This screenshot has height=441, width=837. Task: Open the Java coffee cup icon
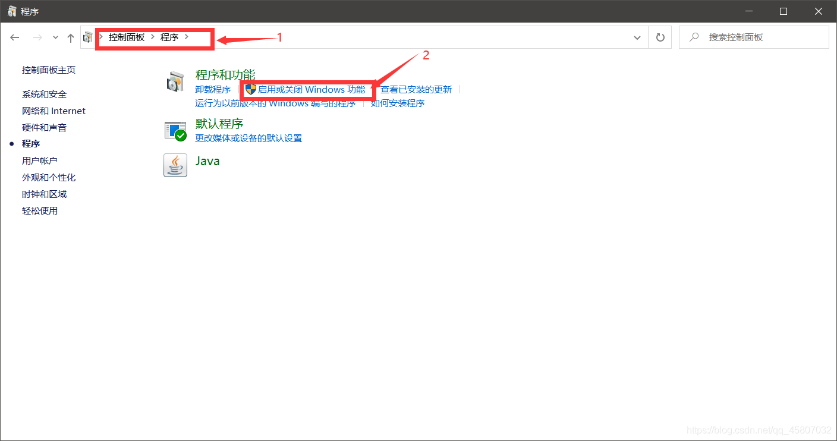pos(175,165)
